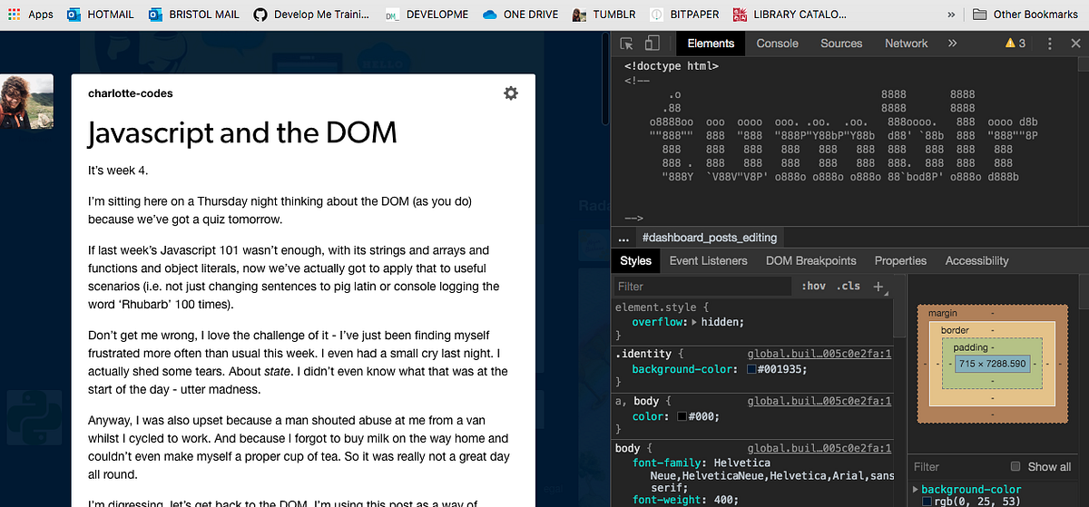Click the #000 color swatch
This screenshot has height=507, width=1089.
coord(680,416)
